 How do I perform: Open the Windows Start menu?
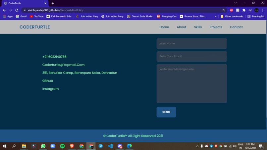pyautogui.click(x=5, y=146)
